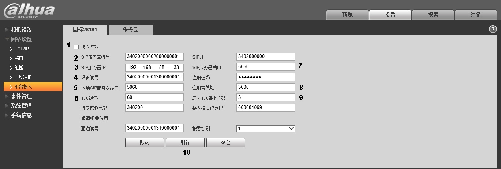The width and height of the screenshot is (501, 169).
Task: Click the 接入使能 label text
Action: pyautogui.click(x=90, y=47)
